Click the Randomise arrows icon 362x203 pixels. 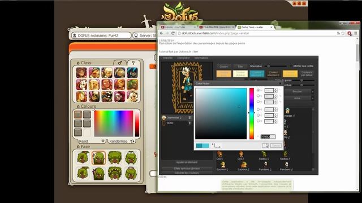click(132, 141)
